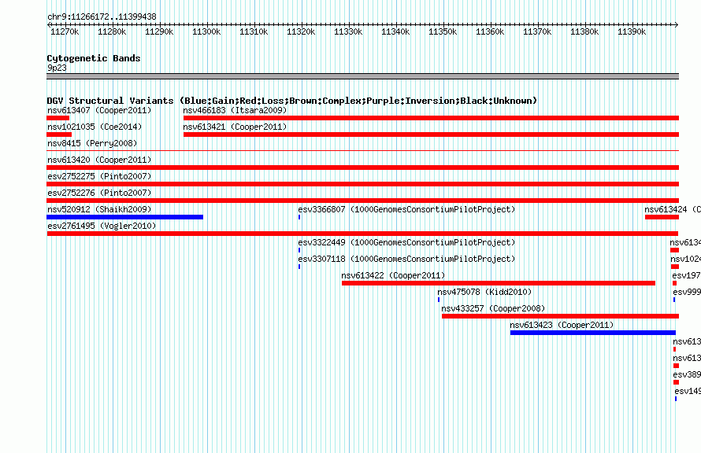Click the DGV Structural Variants track title

tap(292, 101)
